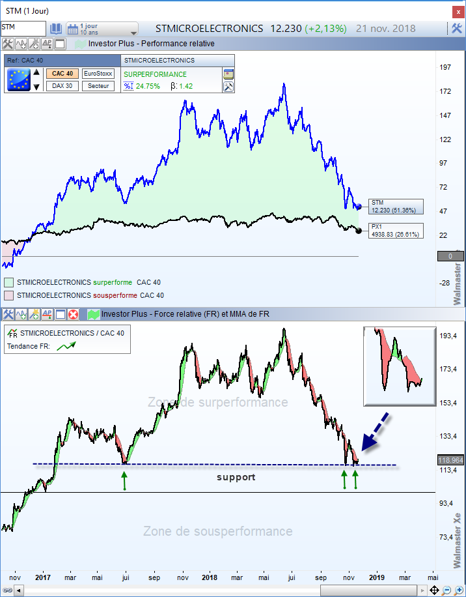
Task: Select DAX 30 as the reference index
Action: (x=62, y=86)
